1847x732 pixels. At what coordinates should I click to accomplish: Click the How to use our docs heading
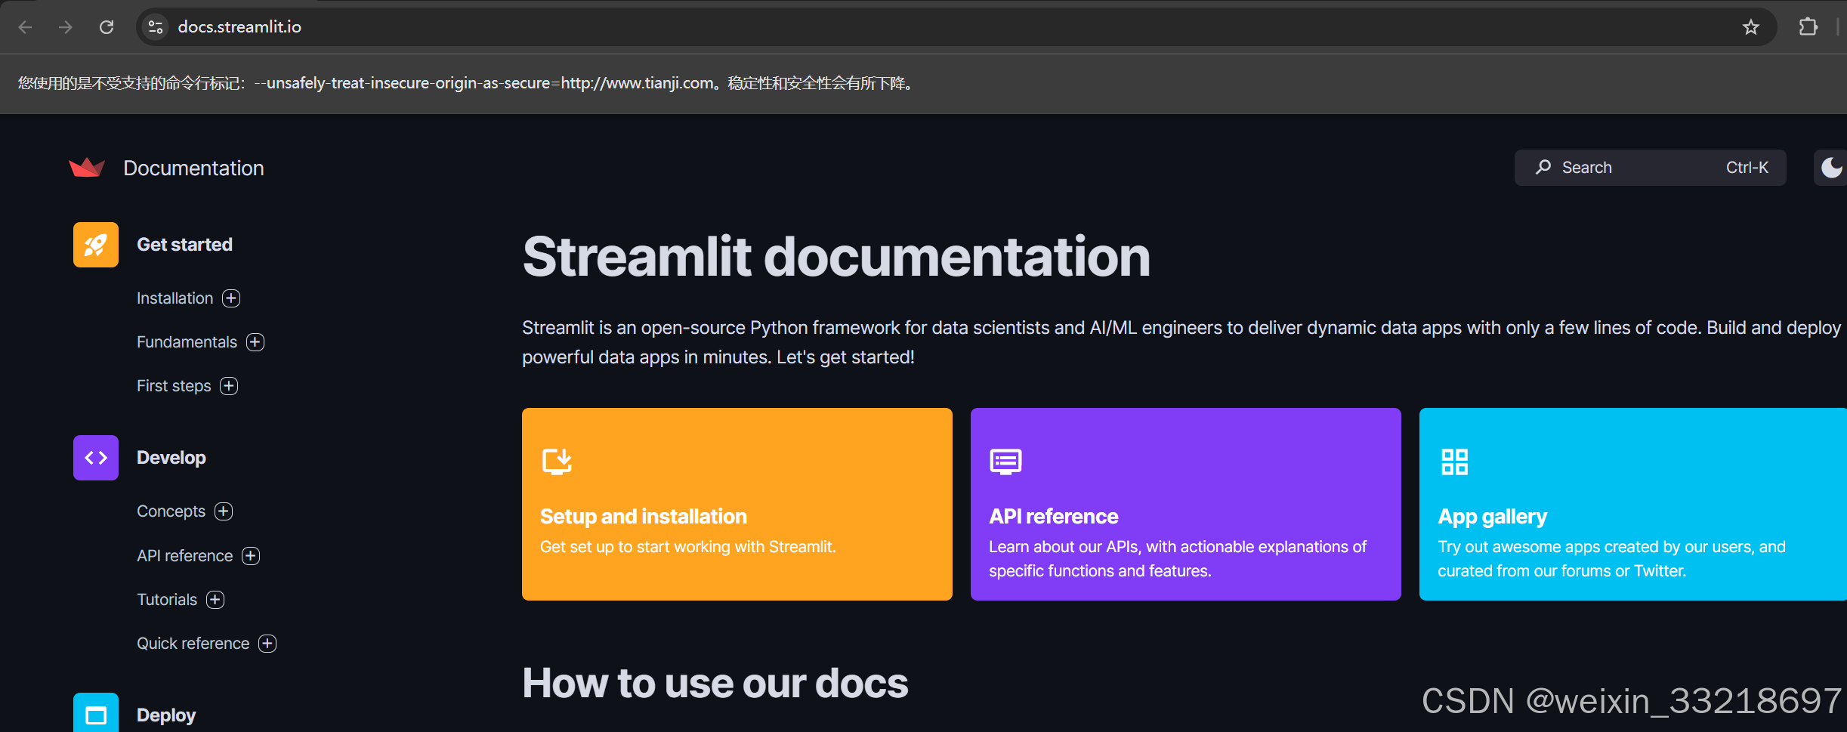tap(715, 684)
